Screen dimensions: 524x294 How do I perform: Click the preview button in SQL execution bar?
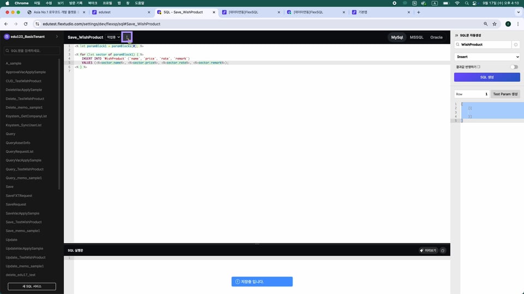pyautogui.click(x=428, y=250)
